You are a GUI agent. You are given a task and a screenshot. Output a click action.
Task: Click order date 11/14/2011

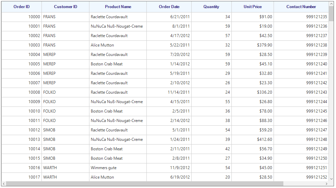point(169,92)
